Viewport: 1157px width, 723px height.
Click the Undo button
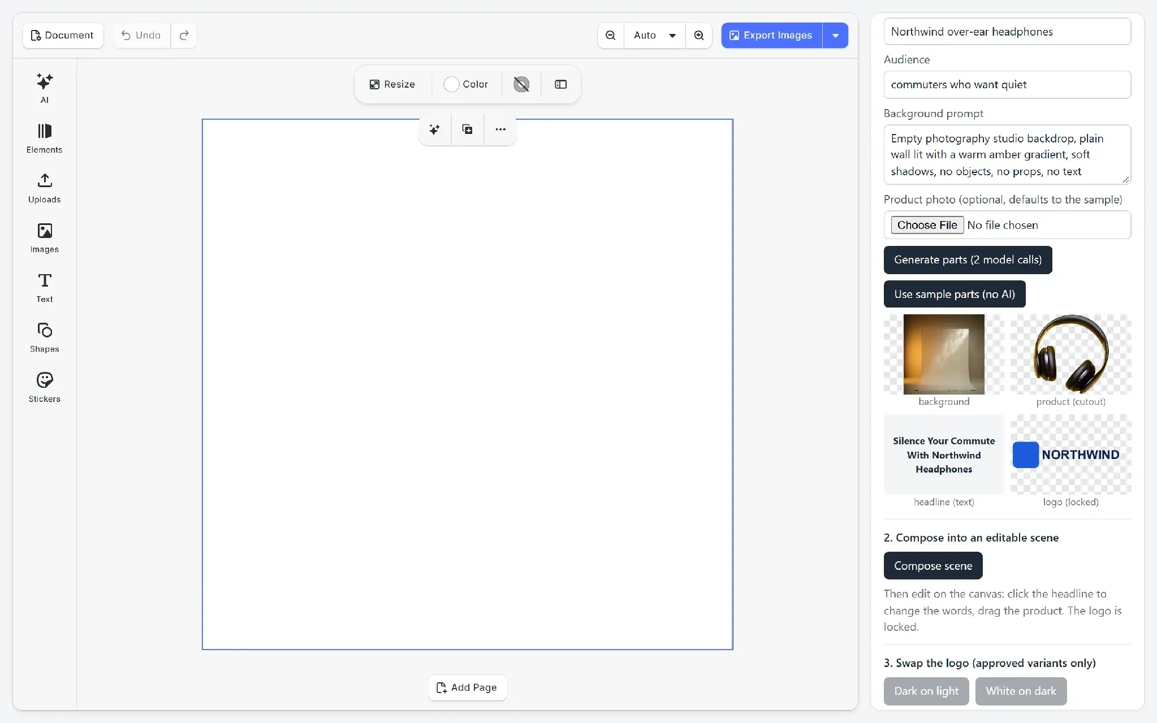(x=141, y=35)
